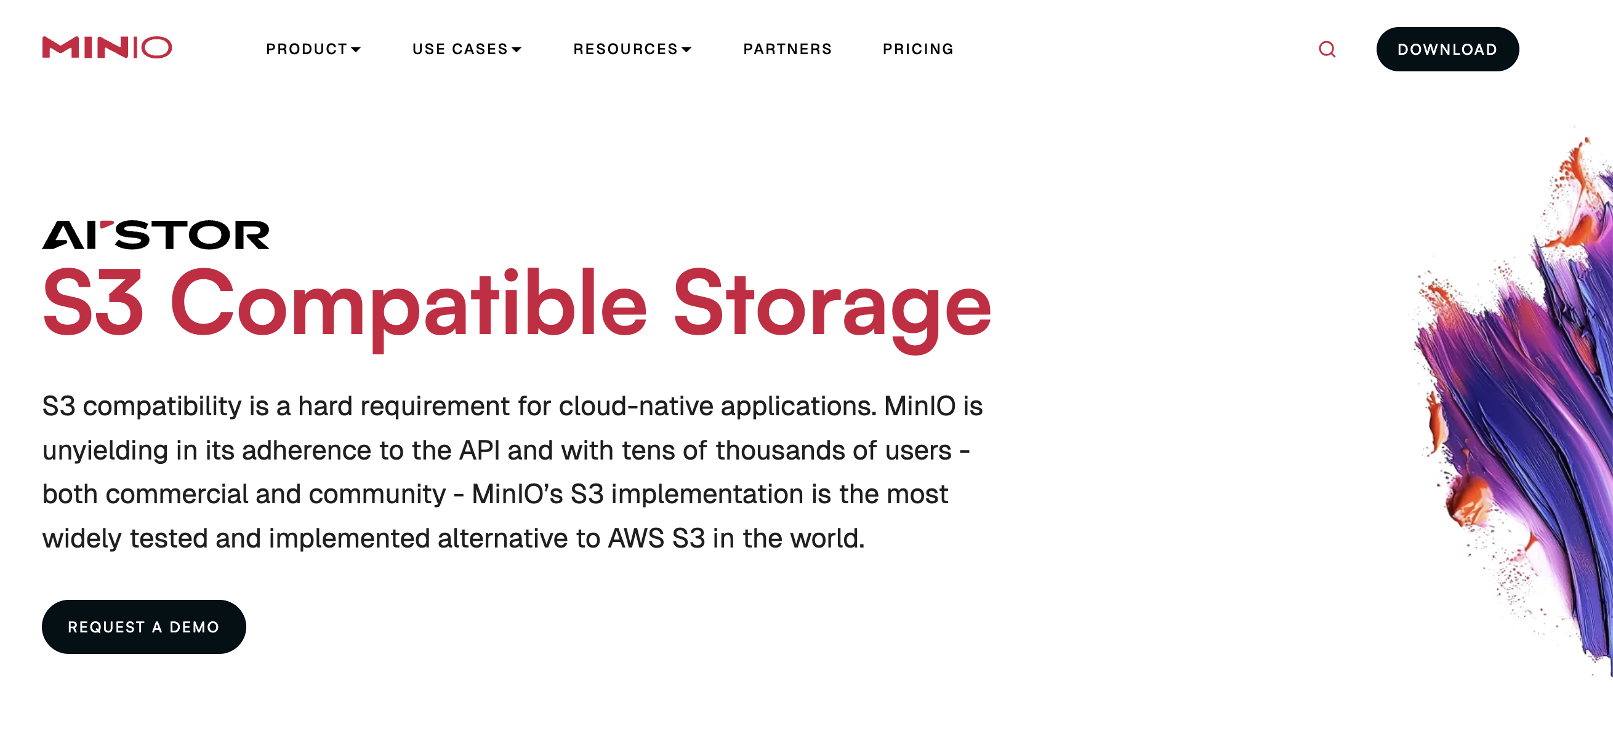The width and height of the screenshot is (1613, 737).
Task: Click the letter O in MinIO logo
Action: point(156,47)
